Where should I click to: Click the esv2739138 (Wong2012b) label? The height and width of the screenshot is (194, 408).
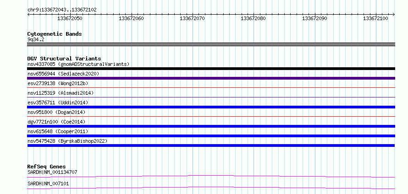58,83
